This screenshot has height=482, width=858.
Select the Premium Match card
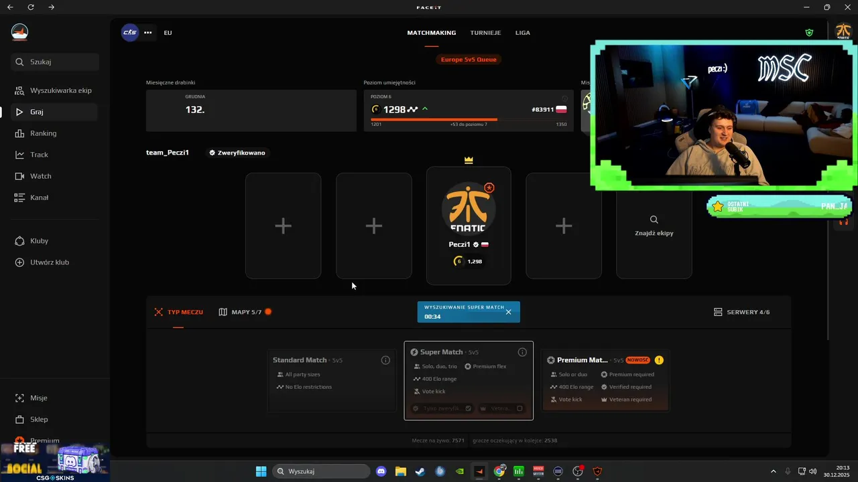coord(606,380)
